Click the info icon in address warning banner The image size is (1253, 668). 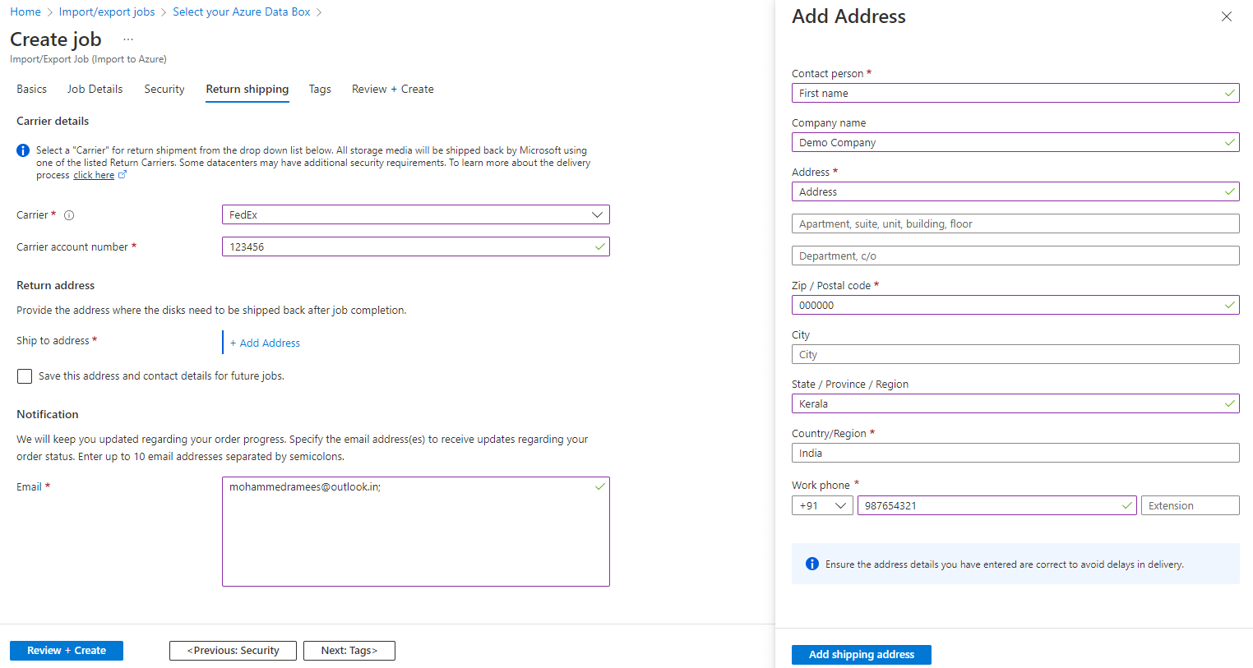point(812,564)
